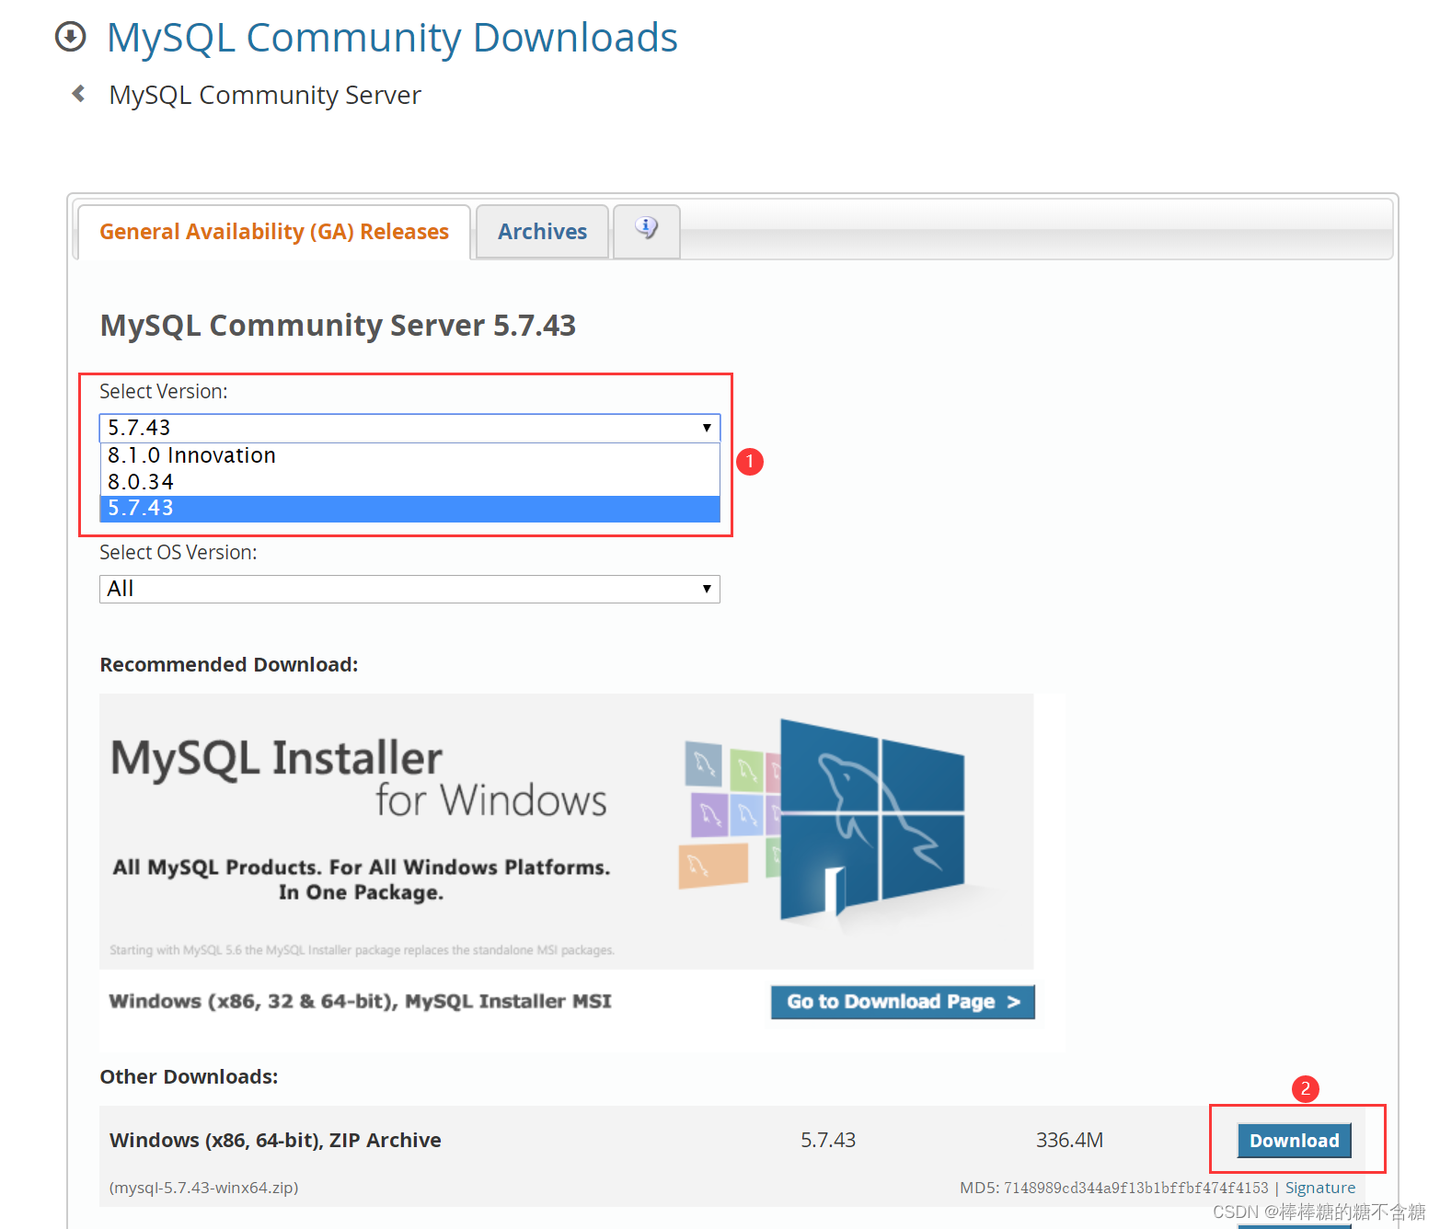This screenshot has height=1229, width=1440.
Task: Click the download circle icon beside page title
Action: (71, 37)
